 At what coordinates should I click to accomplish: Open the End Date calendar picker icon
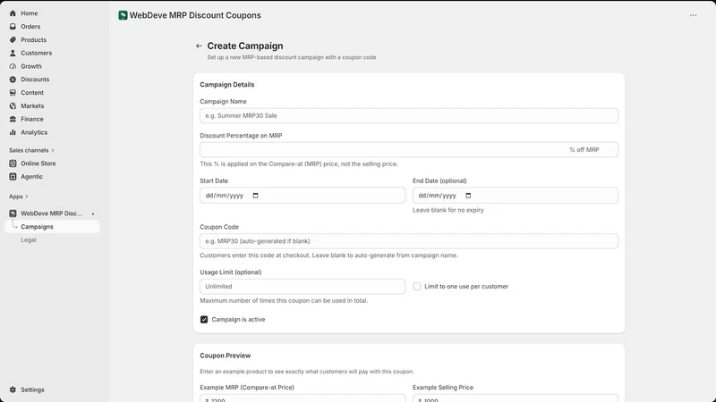(468, 196)
